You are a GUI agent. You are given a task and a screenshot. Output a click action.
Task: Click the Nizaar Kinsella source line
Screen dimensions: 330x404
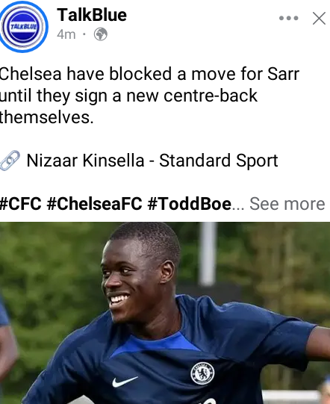point(152,161)
